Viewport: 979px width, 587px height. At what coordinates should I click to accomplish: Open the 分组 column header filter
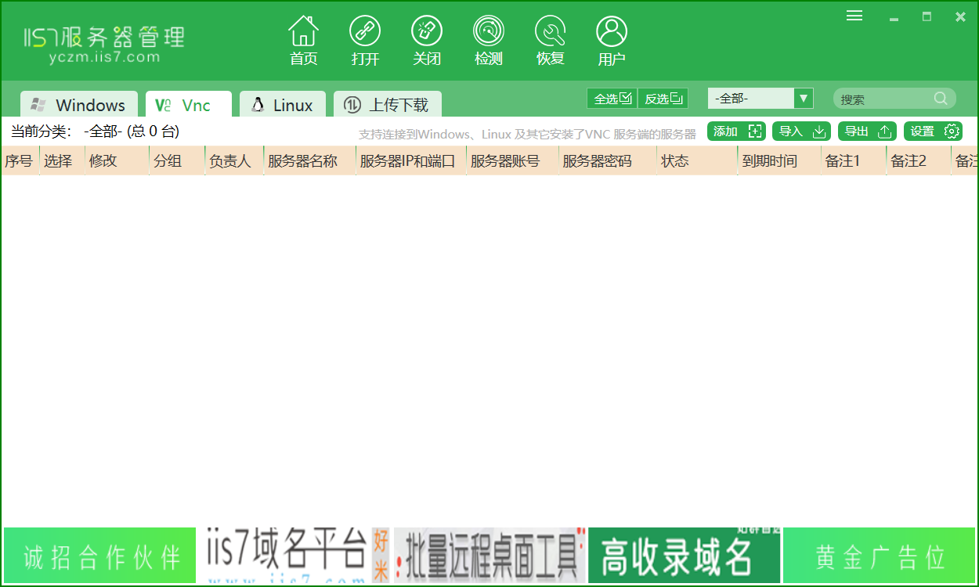point(167,160)
